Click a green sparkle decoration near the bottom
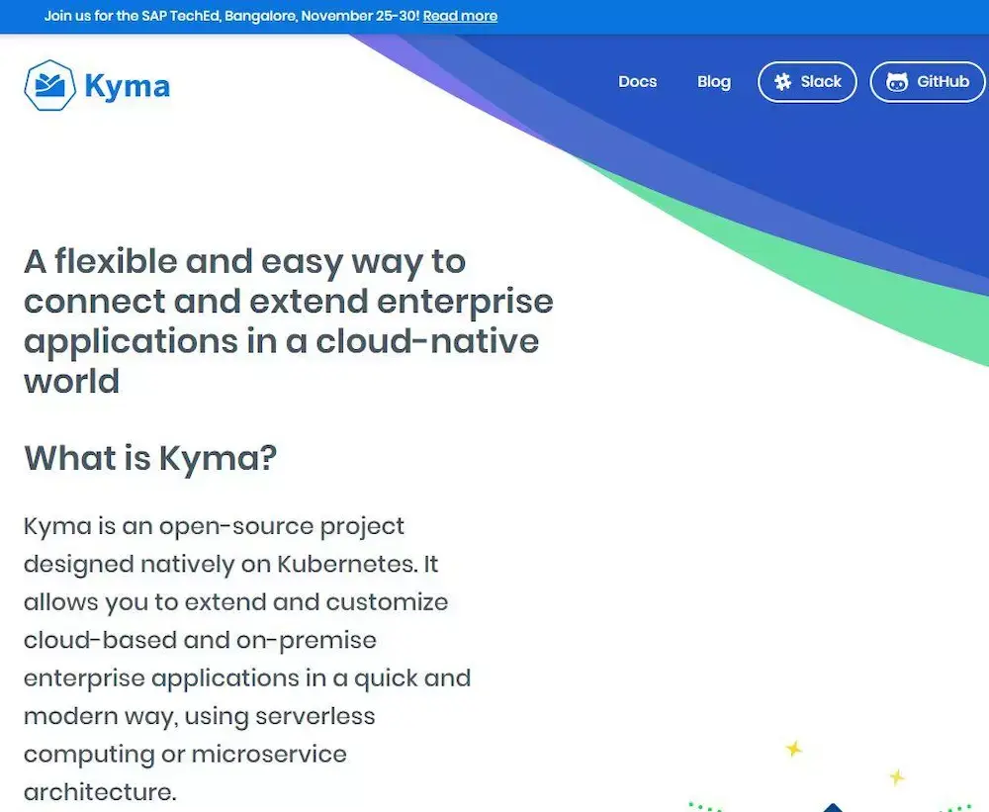 (702, 808)
